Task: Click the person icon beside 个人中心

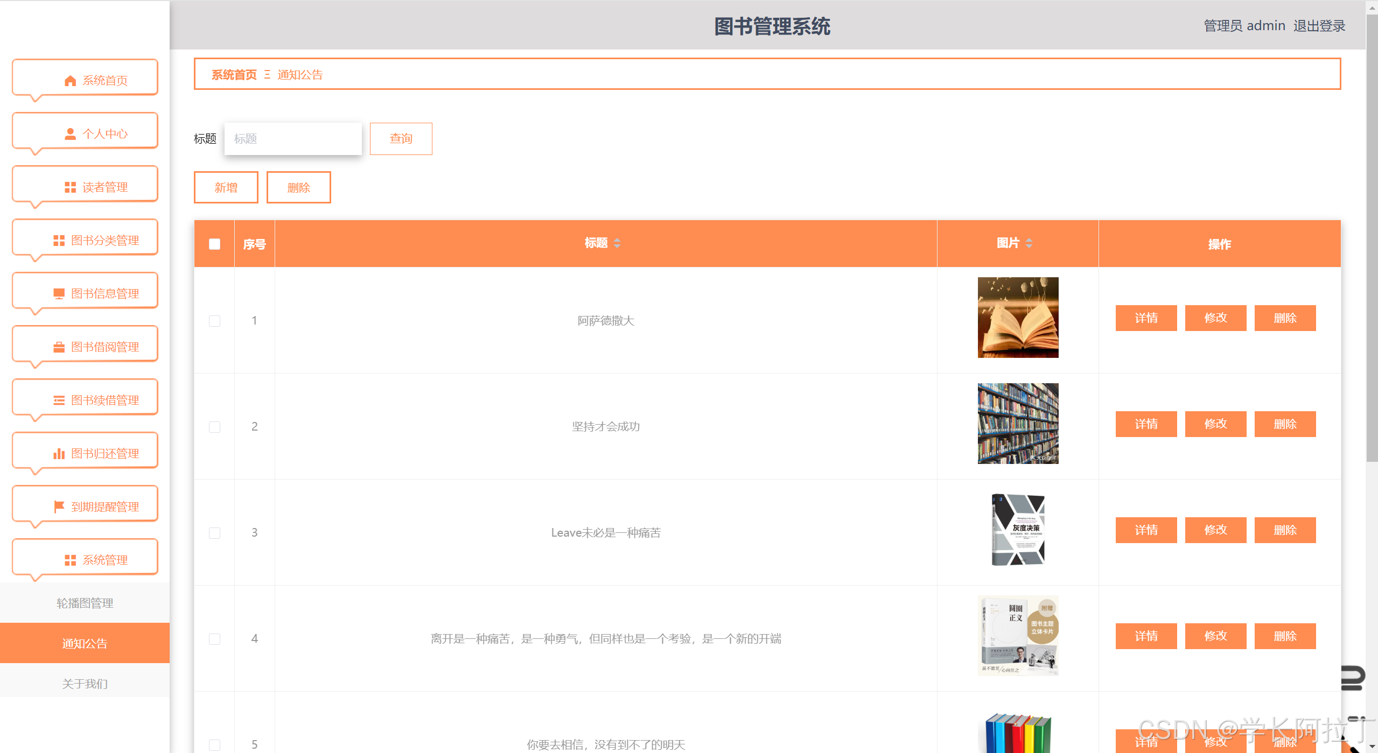Action: pos(70,134)
